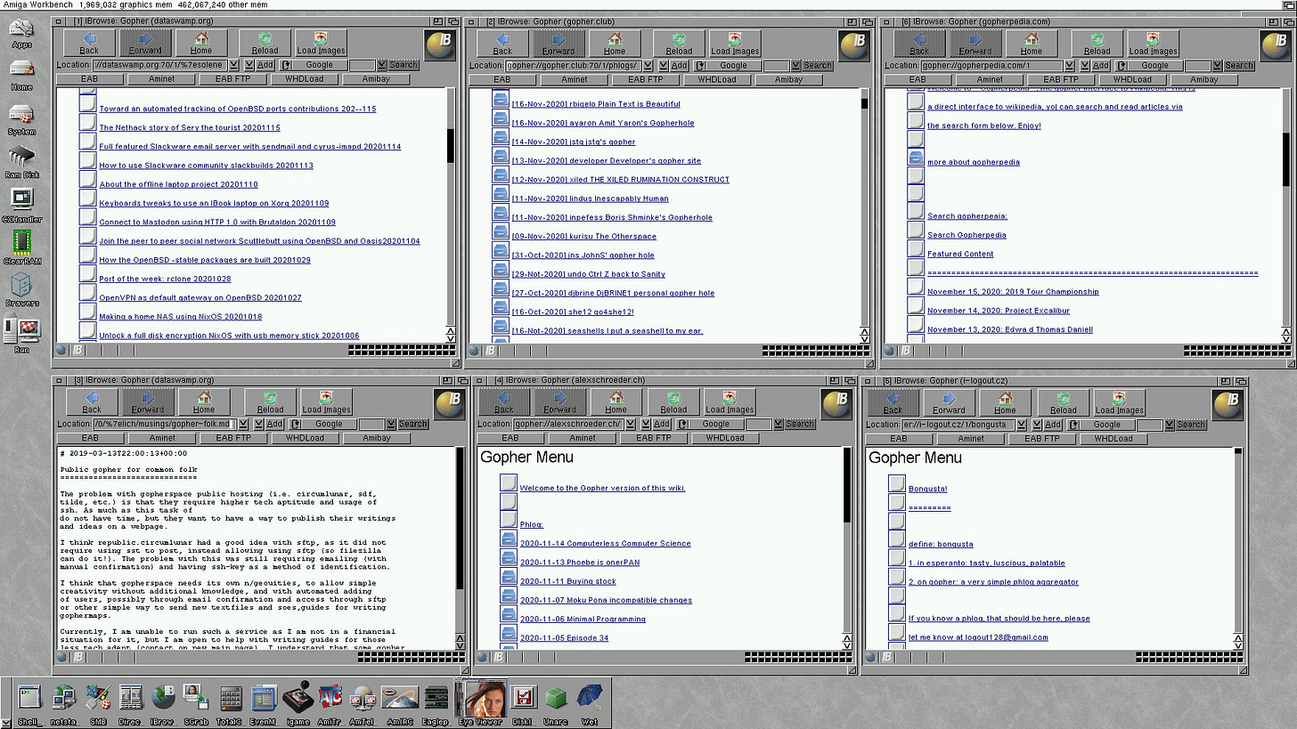Open '2020-11-06 Minimal Programming' link
This screenshot has height=729, width=1297.
(583, 619)
